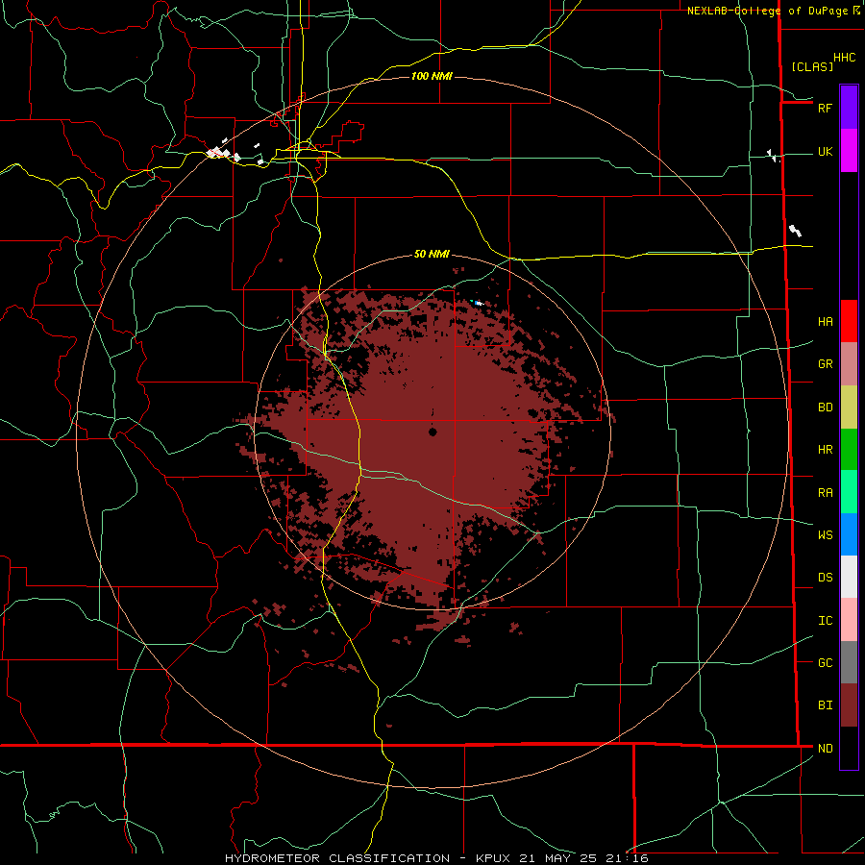Click the IC legend label
The width and height of the screenshot is (865, 865).
click(x=825, y=620)
